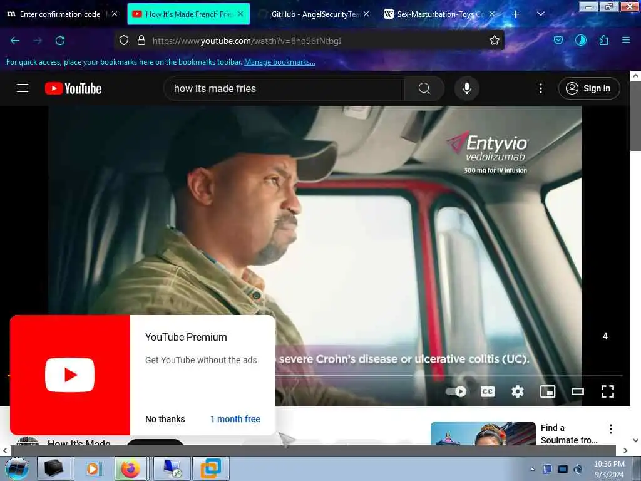Focus the YouTube search box
The height and width of the screenshot is (481, 641).
(x=284, y=88)
